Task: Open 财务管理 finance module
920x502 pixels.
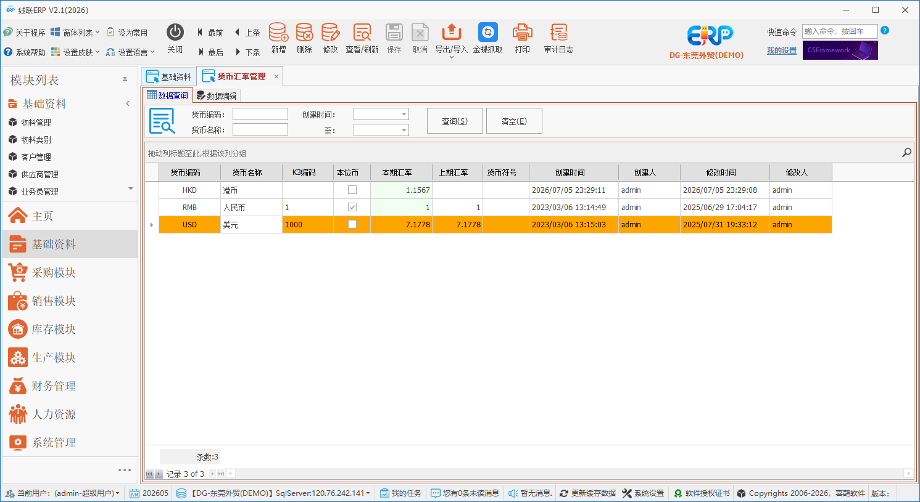Action: [x=70, y=386]
